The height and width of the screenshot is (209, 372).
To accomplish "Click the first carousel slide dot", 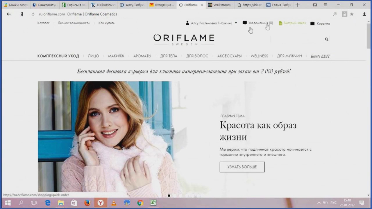I will (x=169, y=196).
